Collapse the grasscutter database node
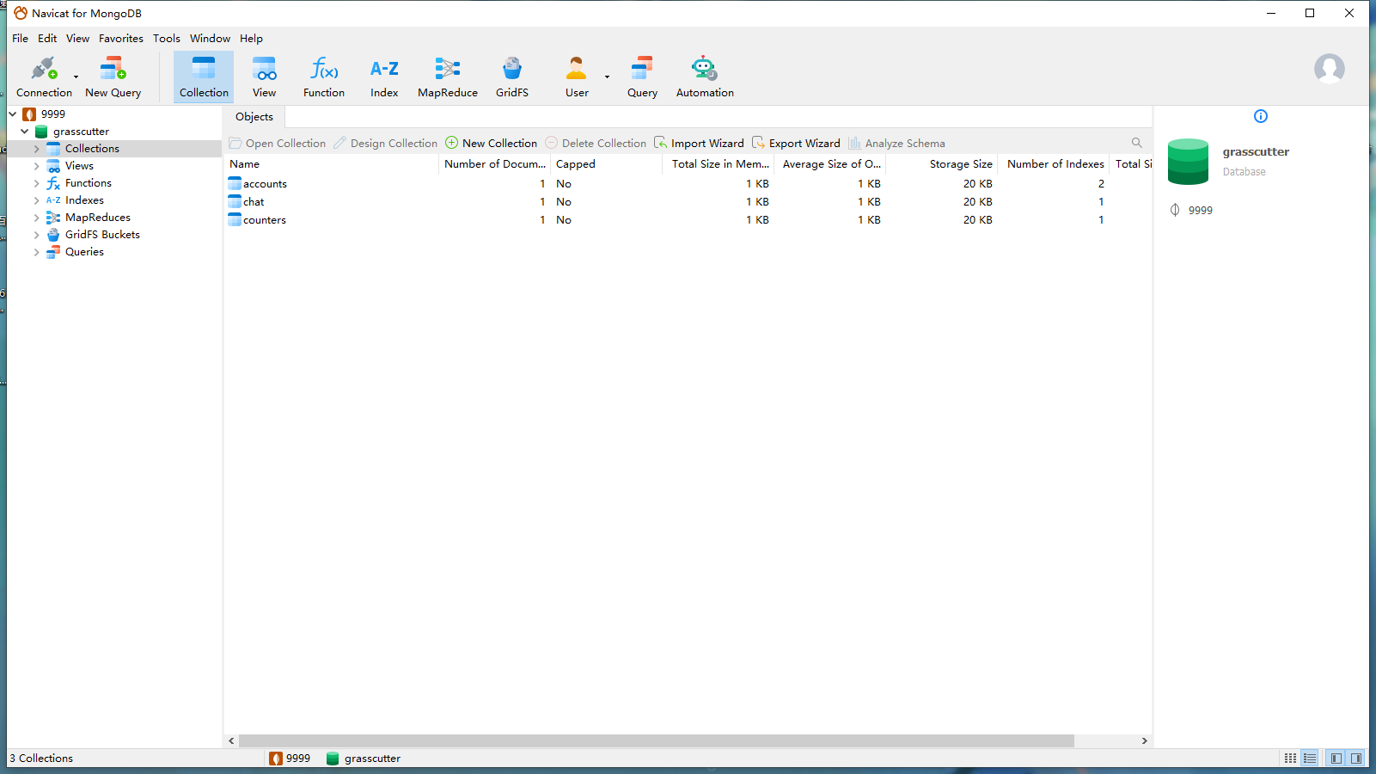Screen dimensions: 1376x774 click(25, 132)
